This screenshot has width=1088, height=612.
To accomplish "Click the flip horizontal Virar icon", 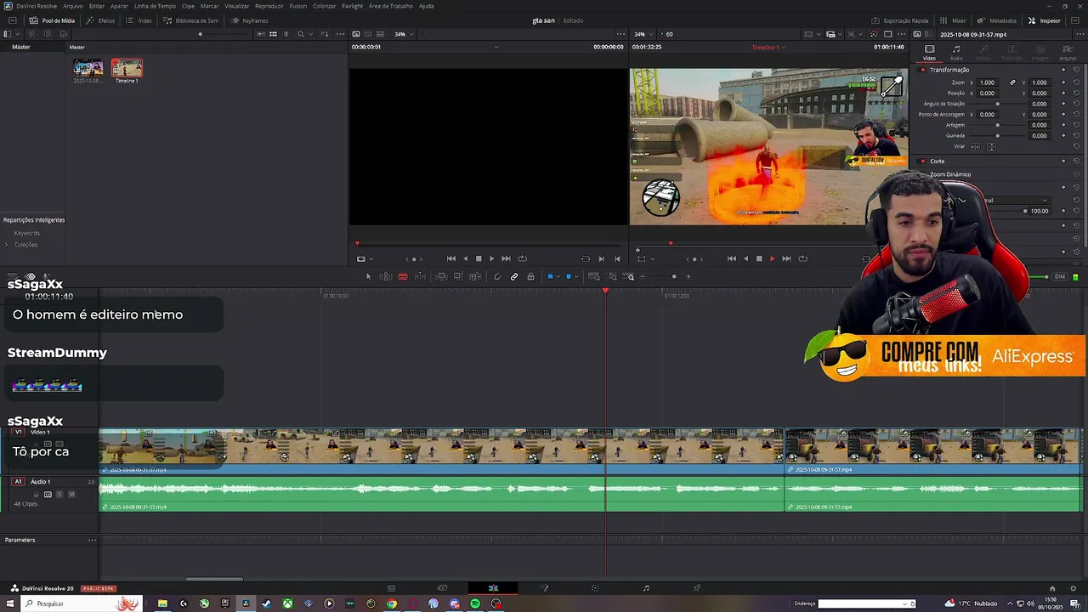I will click(x=975, y=147).
